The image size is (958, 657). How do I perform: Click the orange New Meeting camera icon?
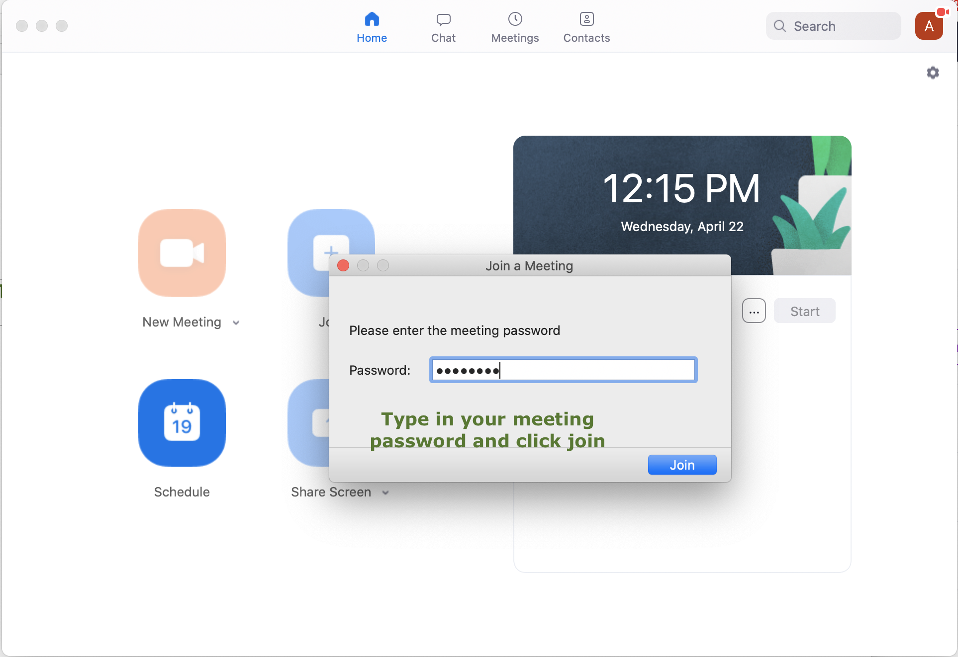pyautogui.click(x=182, y=253)
